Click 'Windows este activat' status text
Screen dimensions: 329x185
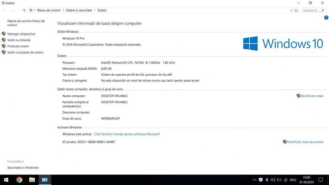point(77,134)
